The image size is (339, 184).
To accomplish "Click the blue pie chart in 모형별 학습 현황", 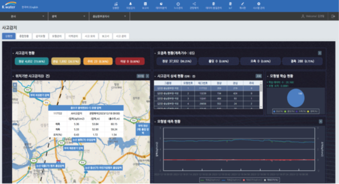I will click(x=296, y=98).
